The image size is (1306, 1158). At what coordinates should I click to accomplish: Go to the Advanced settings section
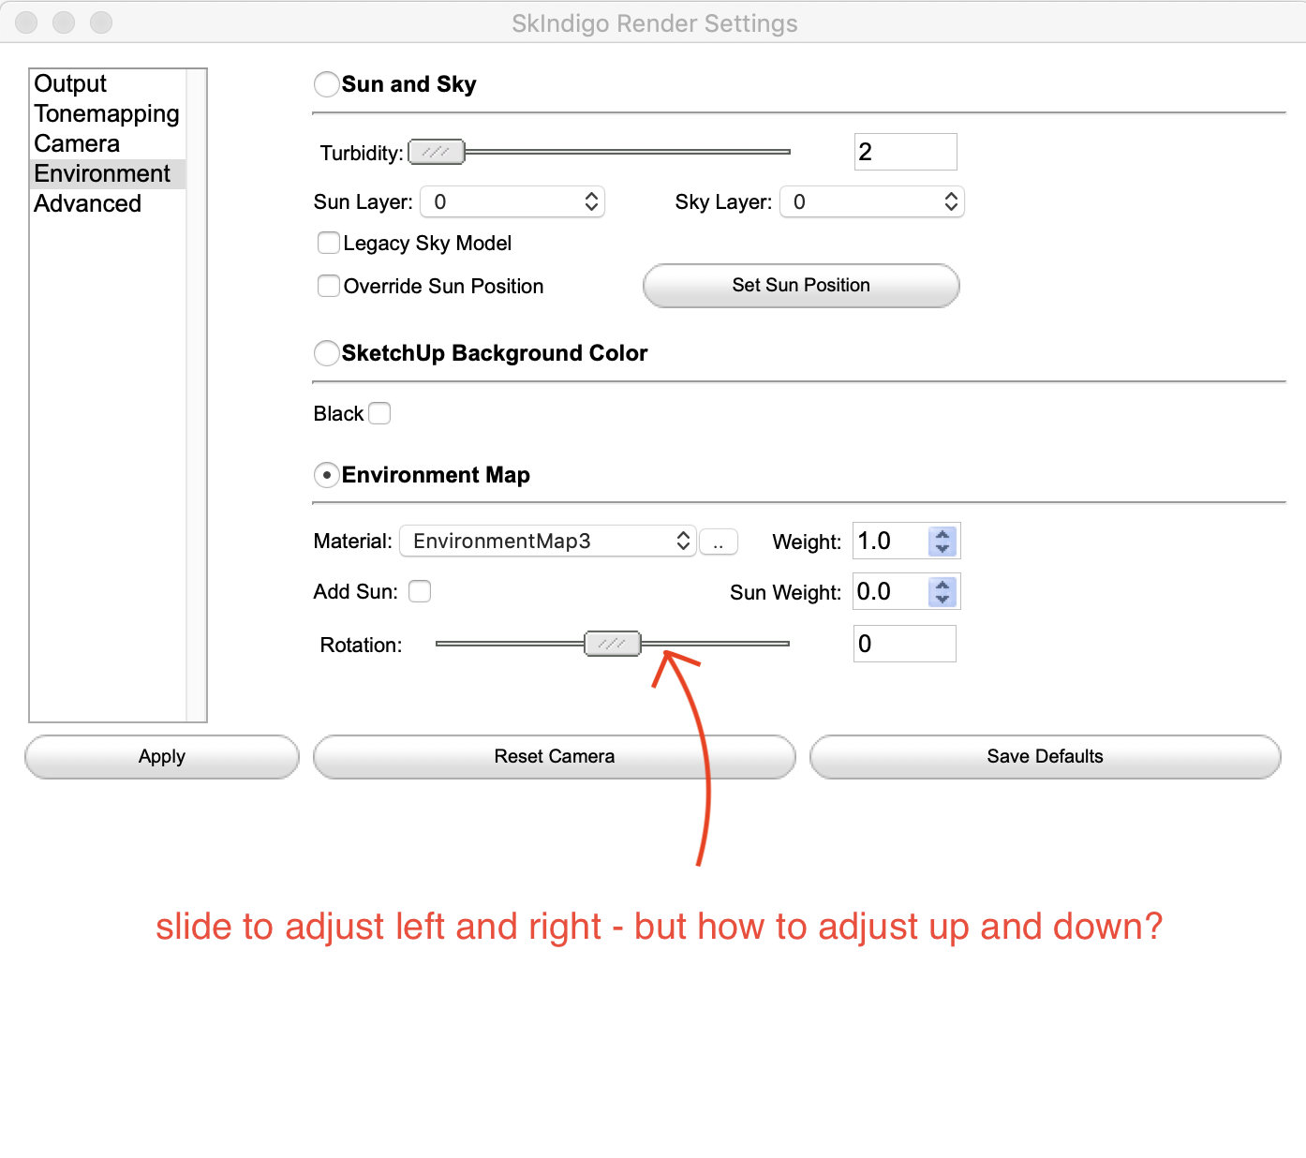click(x=87, y=204)
